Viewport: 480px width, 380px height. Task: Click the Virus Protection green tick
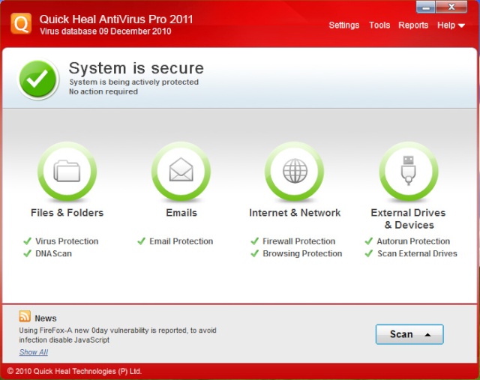(27, 241)
